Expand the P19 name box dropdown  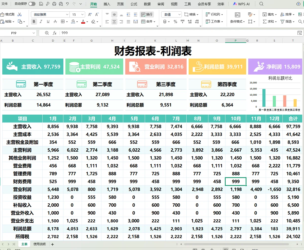33,33
